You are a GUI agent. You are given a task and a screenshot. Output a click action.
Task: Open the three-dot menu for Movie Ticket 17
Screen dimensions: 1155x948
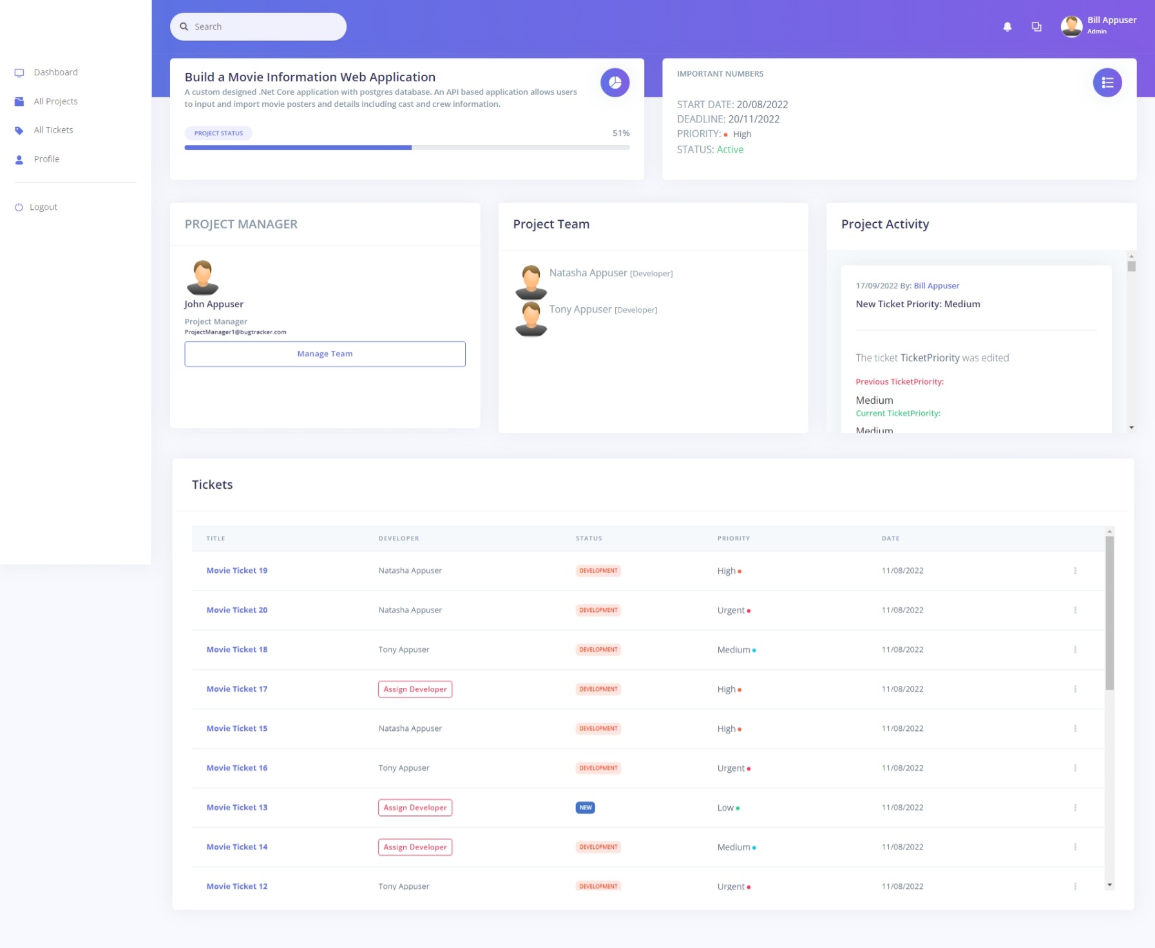(x=1074, y=689)
